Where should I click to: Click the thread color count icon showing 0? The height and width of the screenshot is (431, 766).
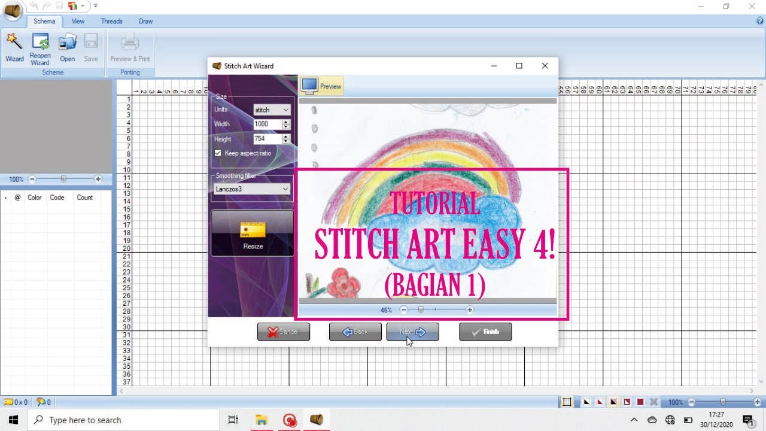[41, 402]
